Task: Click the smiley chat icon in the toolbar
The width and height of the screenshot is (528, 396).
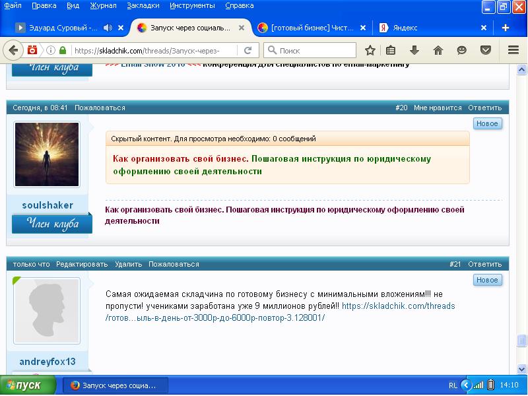Action: coord(461,51)
